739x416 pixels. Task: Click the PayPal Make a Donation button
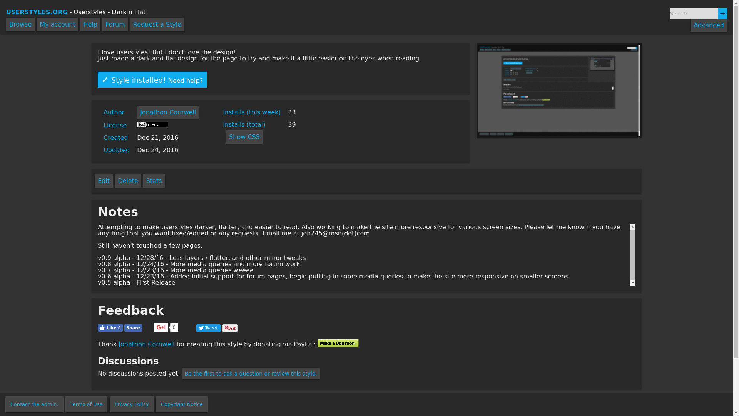(x=338, y=343)
